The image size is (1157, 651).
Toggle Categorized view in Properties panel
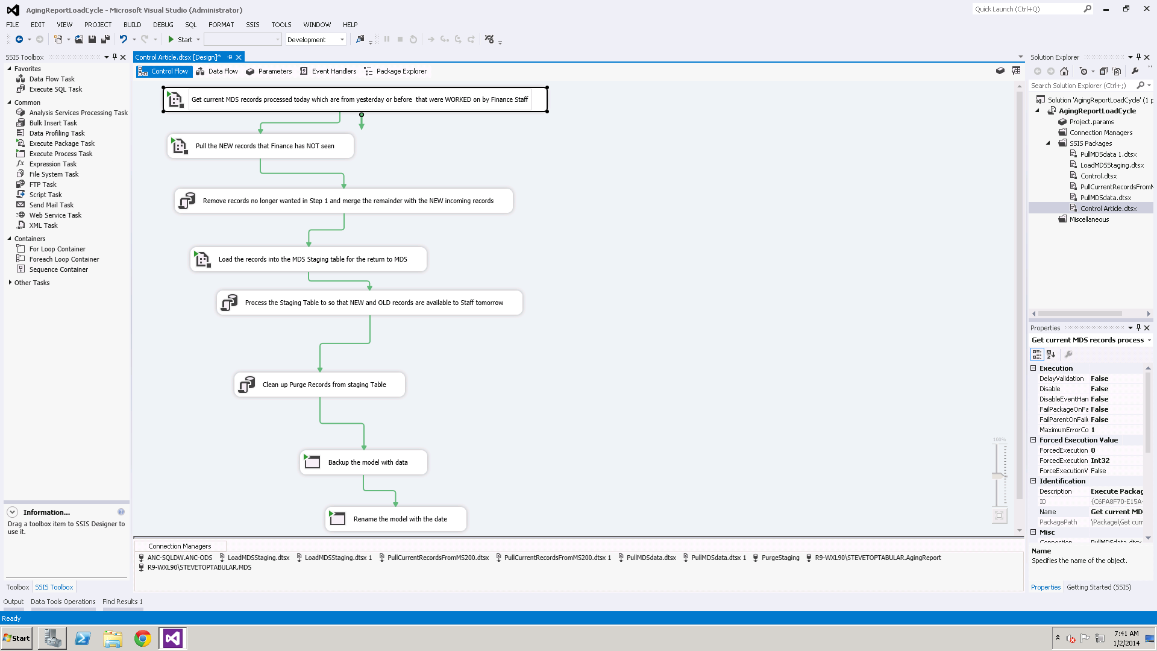tap(1037, 354)
